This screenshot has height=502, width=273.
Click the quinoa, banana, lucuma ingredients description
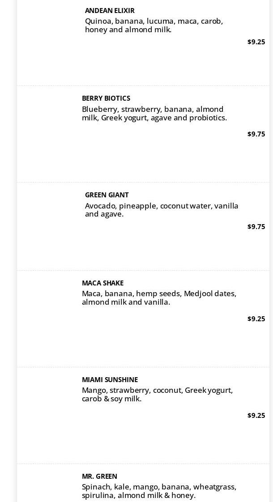point(154,26)
